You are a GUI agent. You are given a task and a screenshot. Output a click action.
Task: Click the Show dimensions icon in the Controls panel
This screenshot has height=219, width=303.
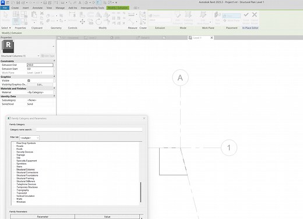tap(72, 15)
